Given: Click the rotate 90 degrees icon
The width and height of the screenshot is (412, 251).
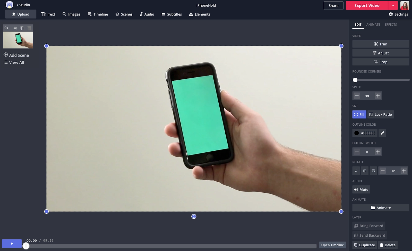Looking at the screenshot, I should click(356, 171).
